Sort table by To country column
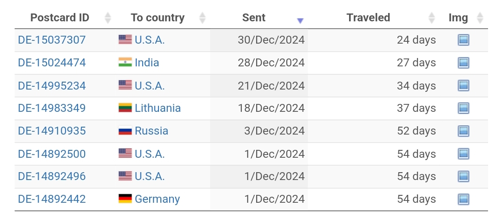The width and height of the screenshot is (502, 219). point(158,18)
